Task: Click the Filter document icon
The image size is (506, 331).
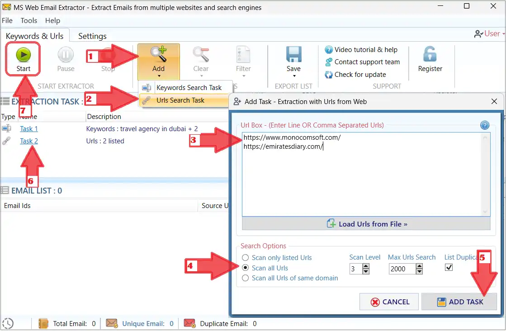Action: [243, 54]
